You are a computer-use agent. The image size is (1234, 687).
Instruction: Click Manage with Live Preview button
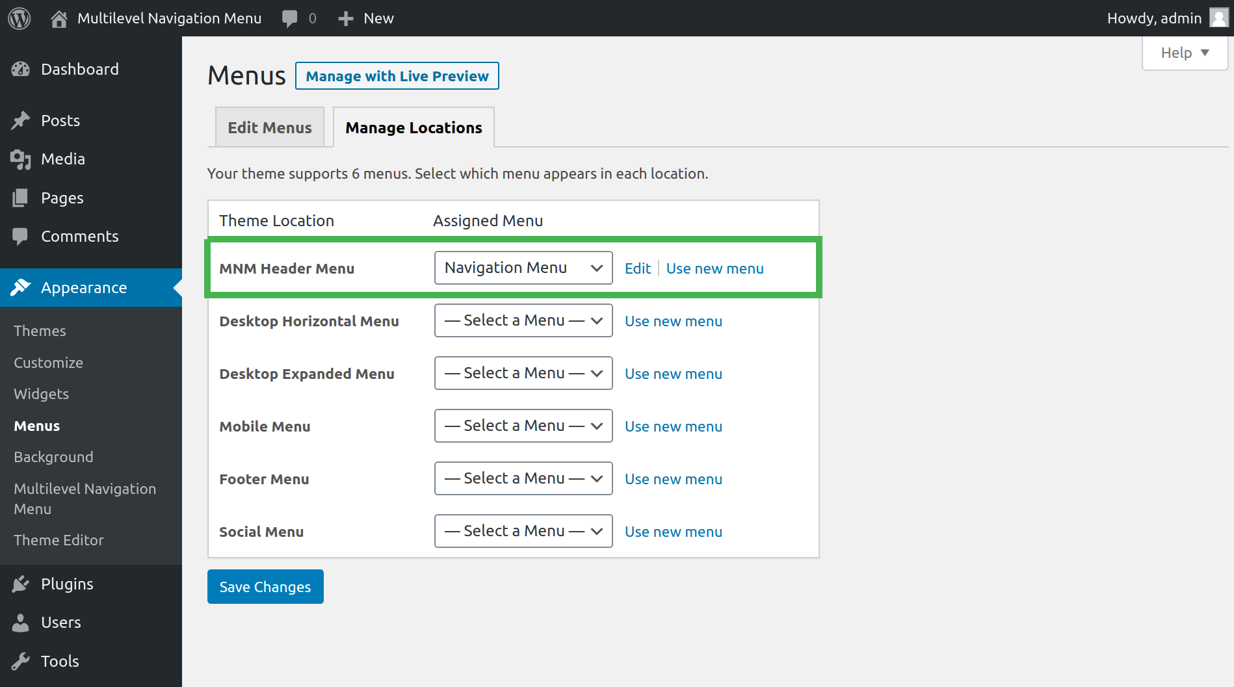click(397, 76)
